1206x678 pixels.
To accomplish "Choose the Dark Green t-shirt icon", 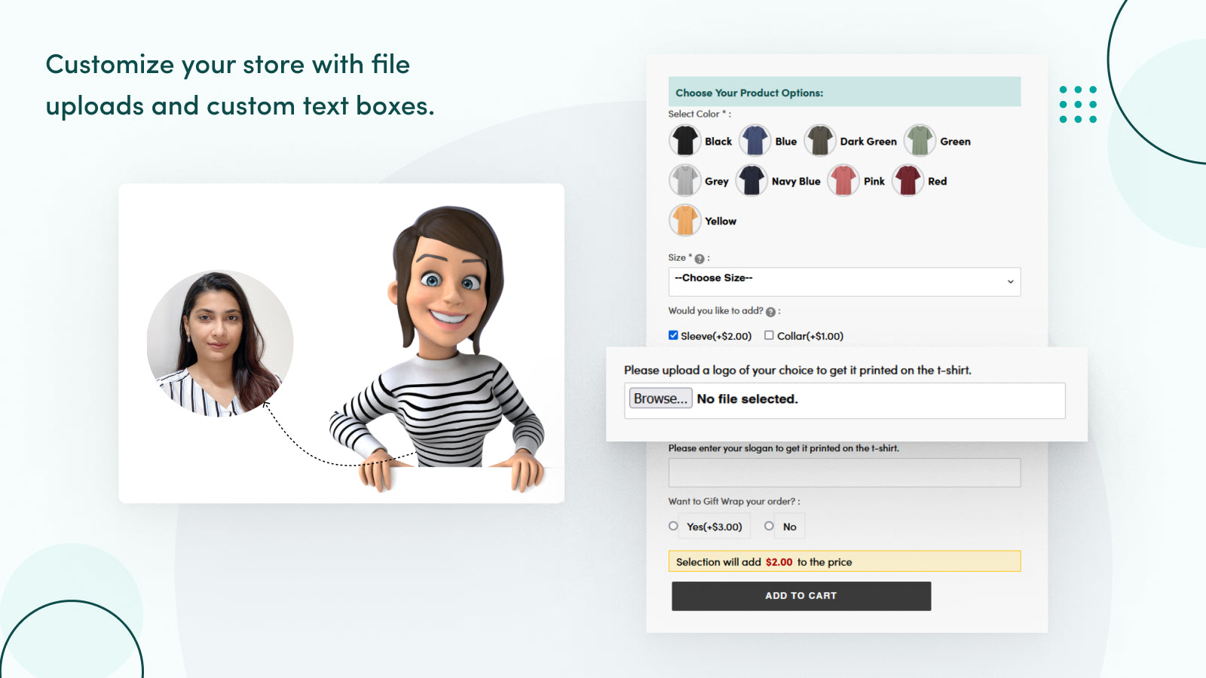I will coord(819,141).
